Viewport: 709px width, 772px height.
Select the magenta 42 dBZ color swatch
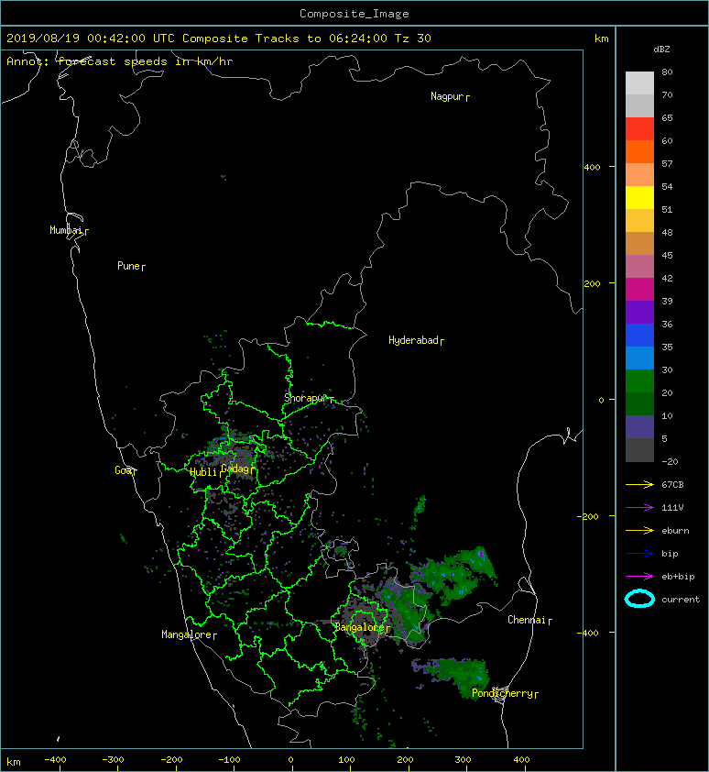pyautogui.click(x=639, y=289)
